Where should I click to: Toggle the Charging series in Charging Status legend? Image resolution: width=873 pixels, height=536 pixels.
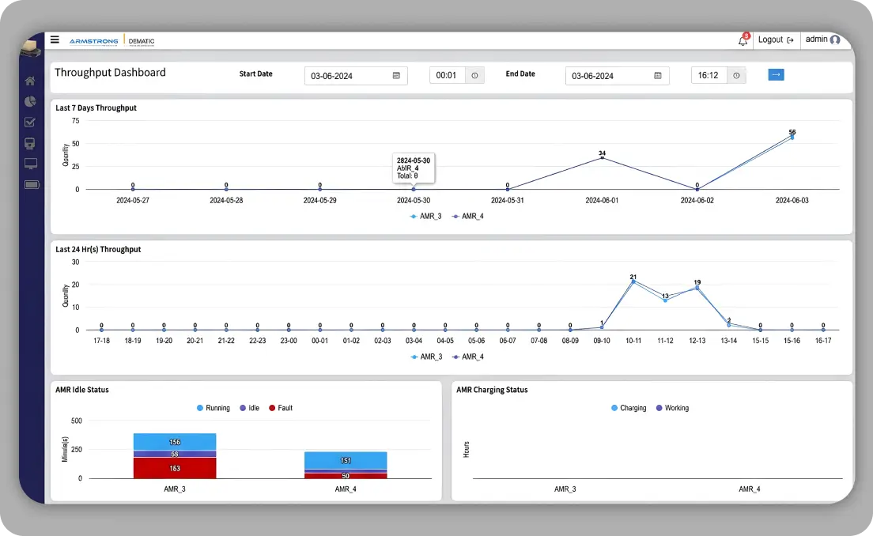pos(629,408)
